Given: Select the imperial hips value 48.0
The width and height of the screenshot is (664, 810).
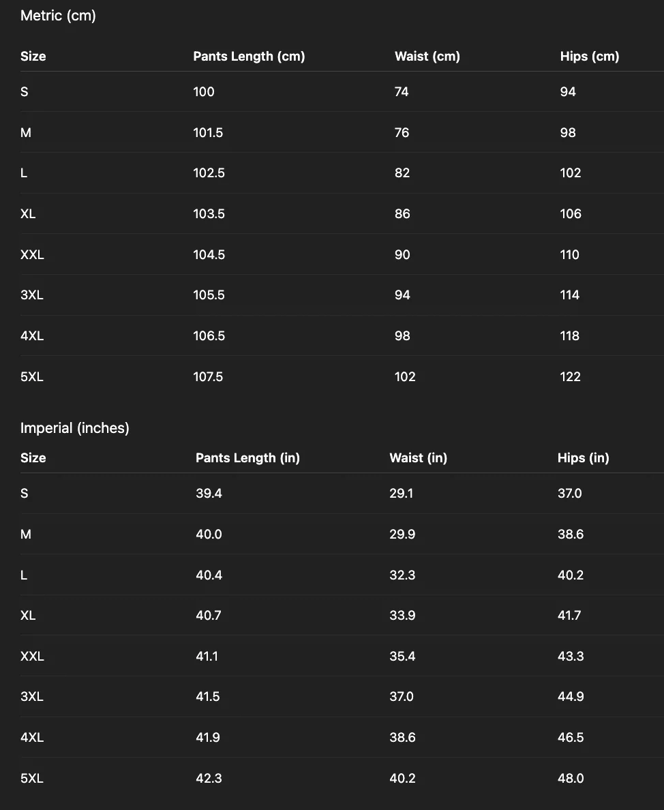Looking at the screenshot, I should 571,778.
